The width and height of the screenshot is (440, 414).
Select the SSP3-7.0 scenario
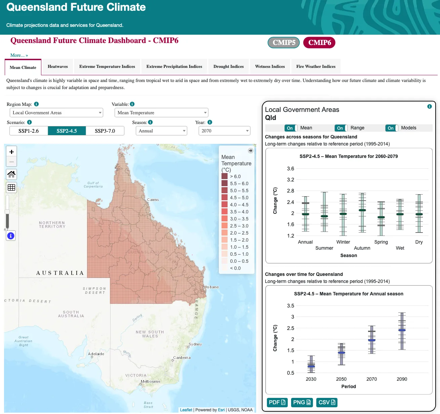tap(105, 131)
